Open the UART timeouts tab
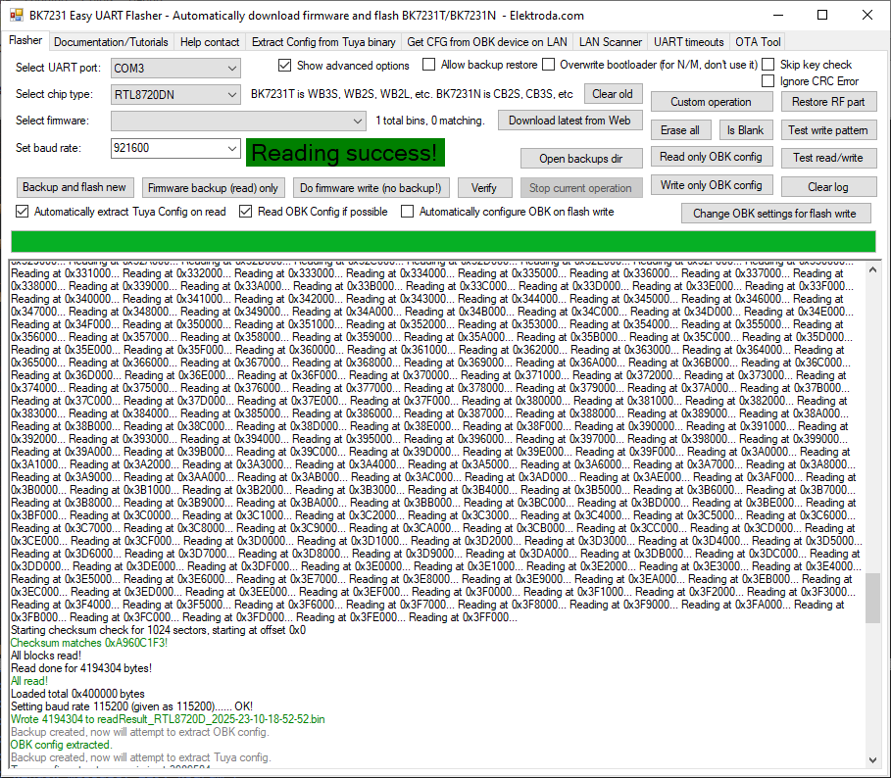Image resolution: width=891 pixels, height=778 pixels. pos(689,42)
